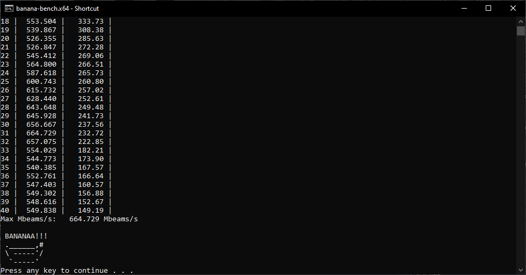This screenshot has height=275, width=526.
Task: Click the value 549.838 in row 40
Action: [41, 210]
